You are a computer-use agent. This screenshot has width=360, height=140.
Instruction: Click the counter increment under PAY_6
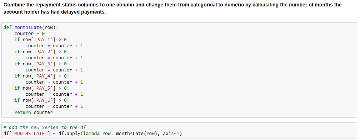click(54, 106)
